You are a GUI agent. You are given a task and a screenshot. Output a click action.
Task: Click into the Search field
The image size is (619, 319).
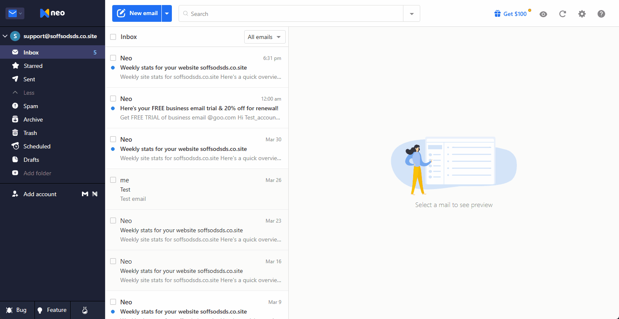(291, 14)
